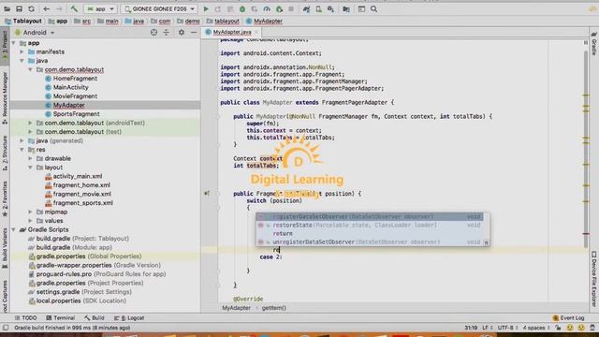The image size is (599, 337).
Task: Open HomeFragment in the project tree
Action: (x=75, y=79)
